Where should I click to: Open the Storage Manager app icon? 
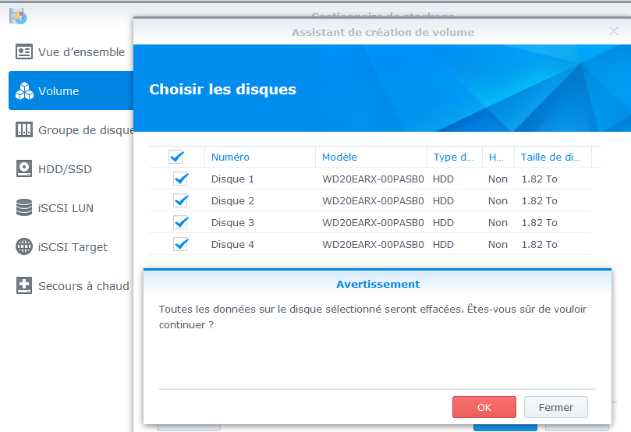(18, 16)
